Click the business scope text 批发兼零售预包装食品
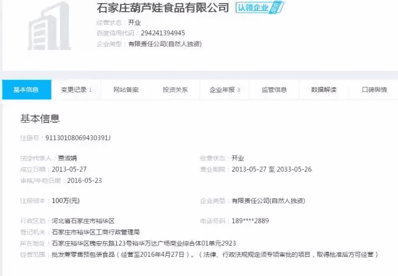The height and width of the screenshot is (276, 398). 83,254
